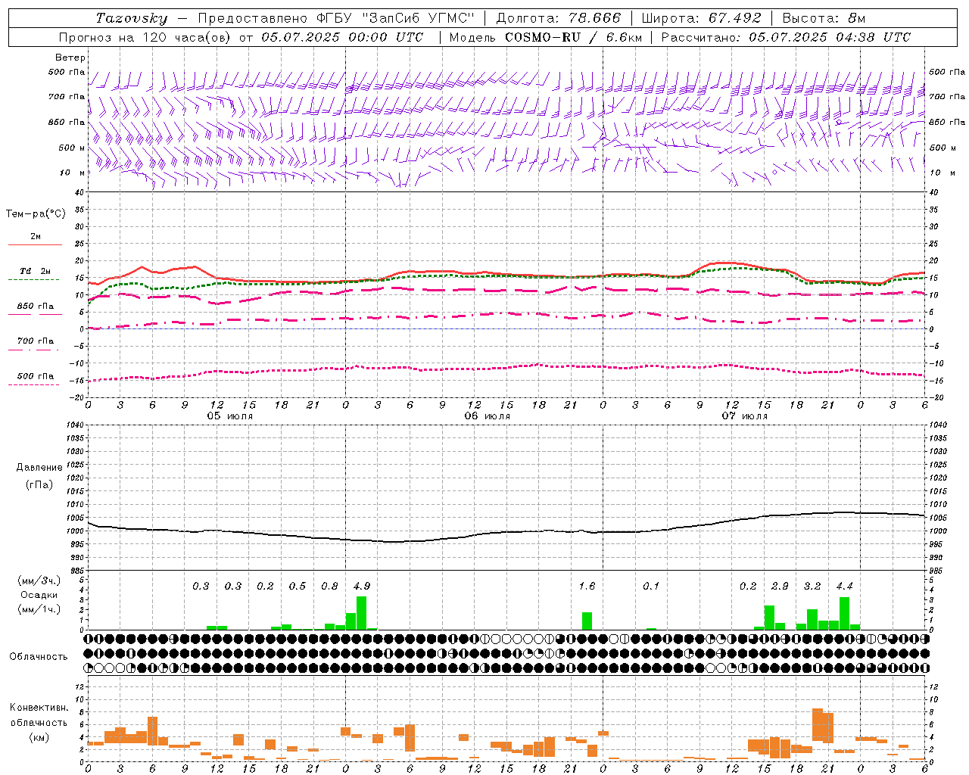
Task: Select the 4.9 precipitation total
Action: pos(362,586)
